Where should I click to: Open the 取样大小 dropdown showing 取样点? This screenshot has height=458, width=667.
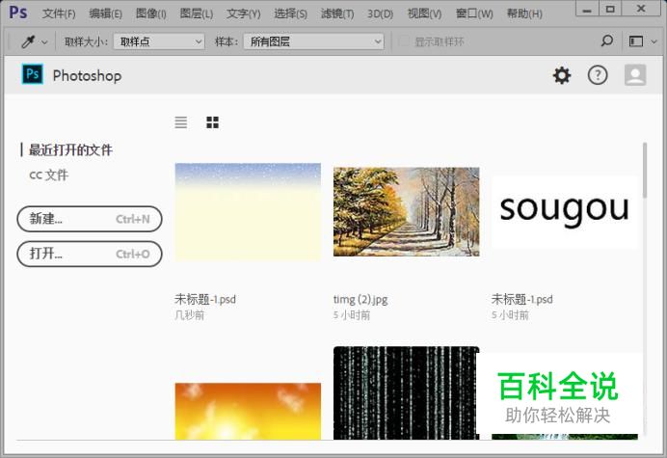(x=159, y=41)
